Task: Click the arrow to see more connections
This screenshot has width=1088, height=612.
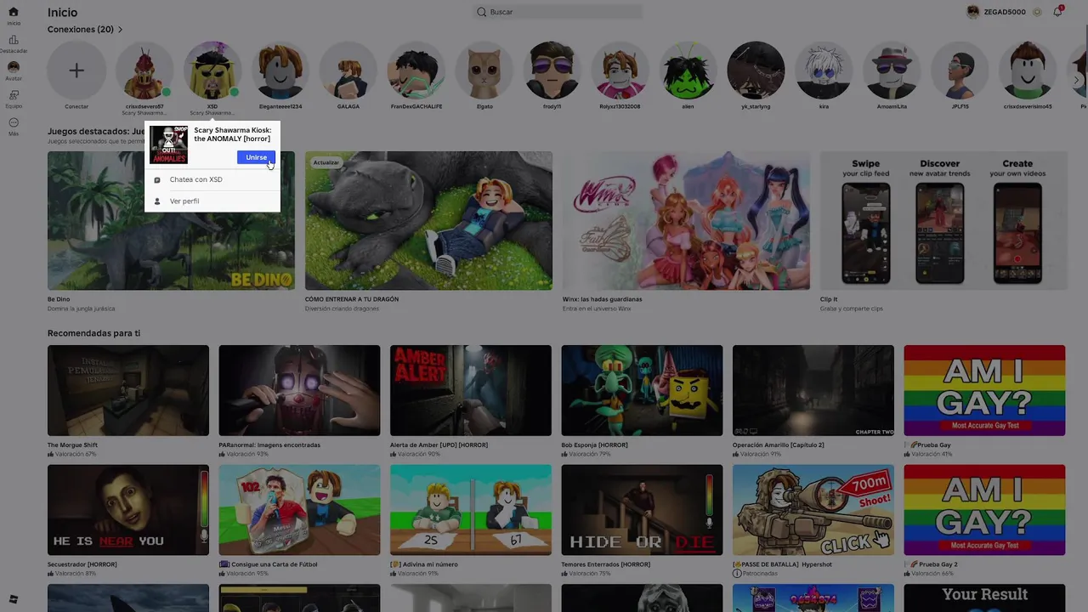Action: coord(1076,80)
